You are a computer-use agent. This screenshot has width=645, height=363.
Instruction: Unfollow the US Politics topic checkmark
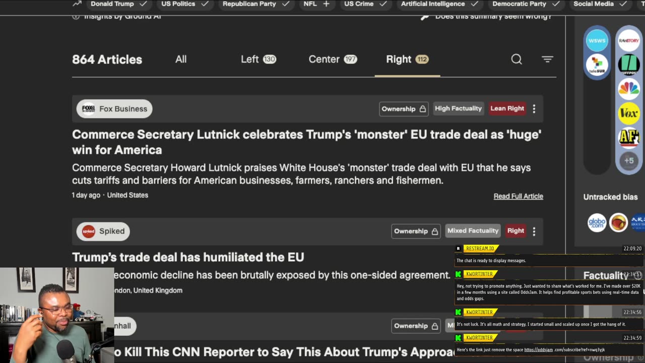pyautogui.click(x=205, y=4)
